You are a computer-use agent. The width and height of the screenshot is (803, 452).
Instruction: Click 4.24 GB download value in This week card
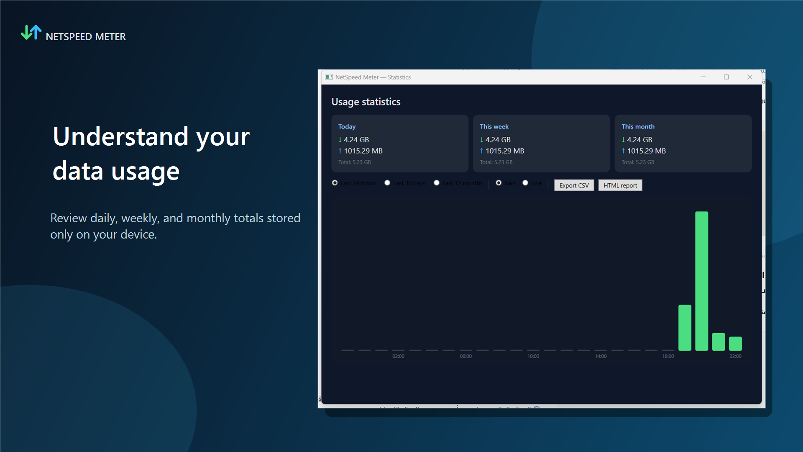498,140
